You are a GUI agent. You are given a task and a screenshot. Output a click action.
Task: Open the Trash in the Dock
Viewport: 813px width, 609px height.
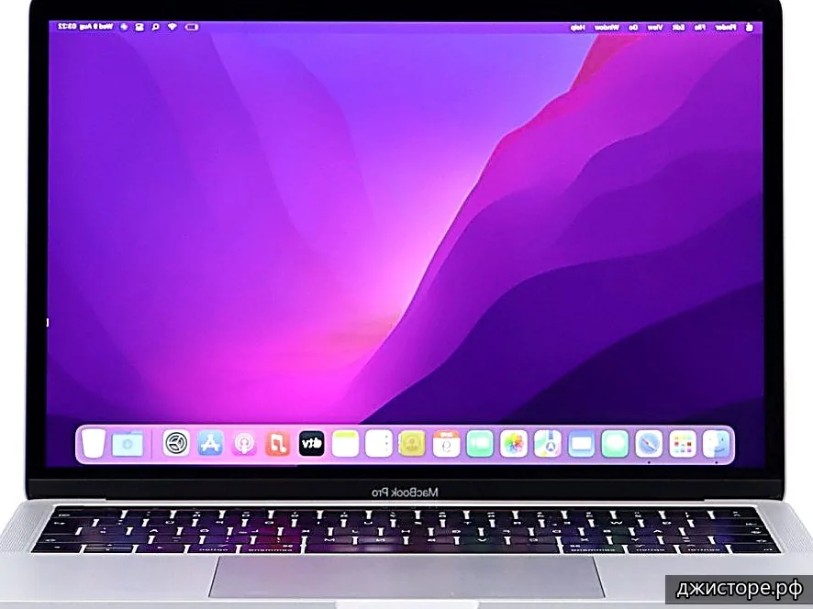[94, 444]
